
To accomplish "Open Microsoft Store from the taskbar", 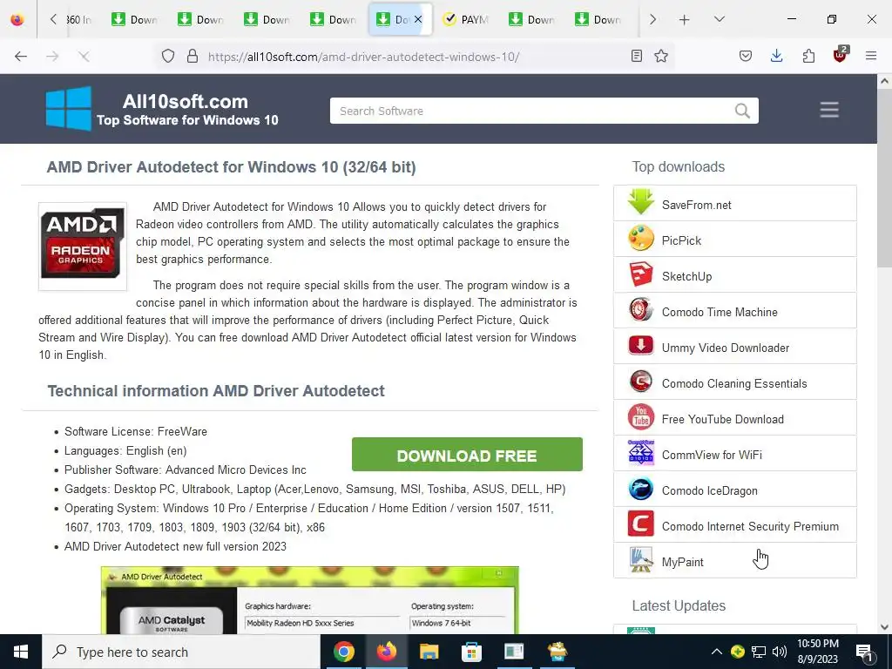I will pos(471,652).
